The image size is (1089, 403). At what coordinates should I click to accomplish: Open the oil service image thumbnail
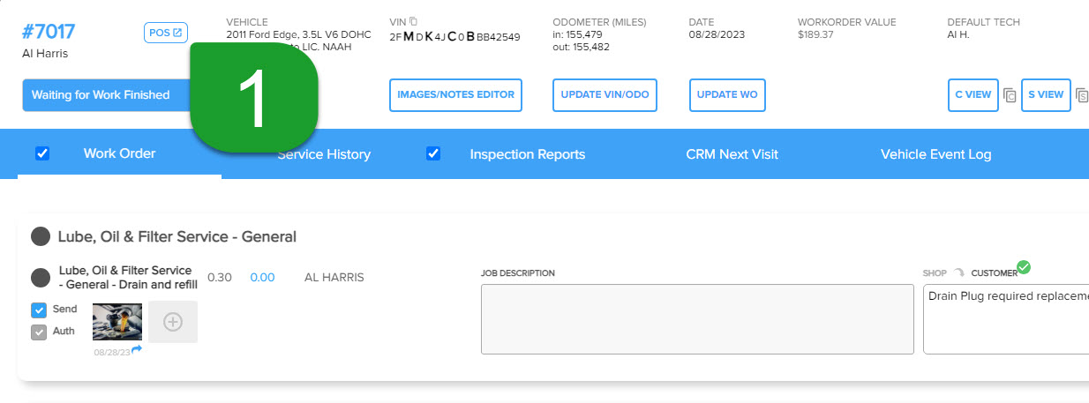point(117,322)
